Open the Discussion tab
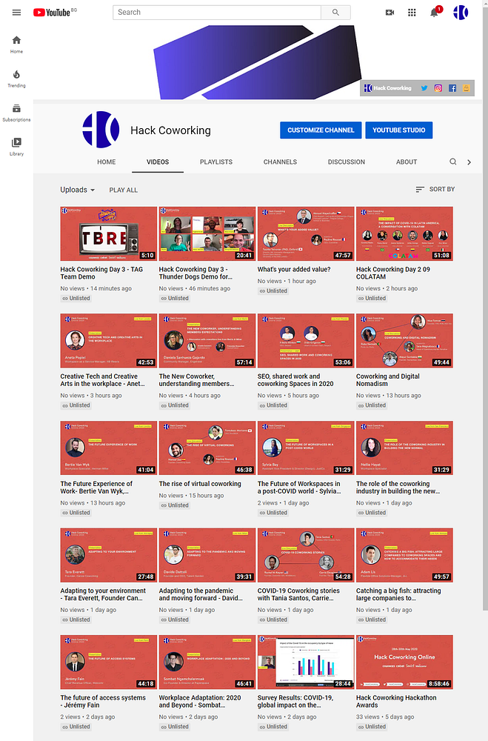This screenshot has width=488, height=741. coord(347,162)
